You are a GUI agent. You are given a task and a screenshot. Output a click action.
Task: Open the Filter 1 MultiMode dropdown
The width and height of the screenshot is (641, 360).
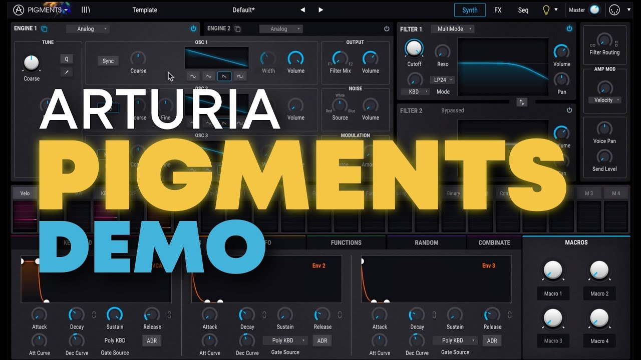453,29
